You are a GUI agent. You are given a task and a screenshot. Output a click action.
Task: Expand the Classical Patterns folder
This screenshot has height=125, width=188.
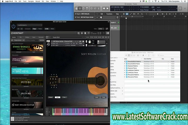coord(125,66)
